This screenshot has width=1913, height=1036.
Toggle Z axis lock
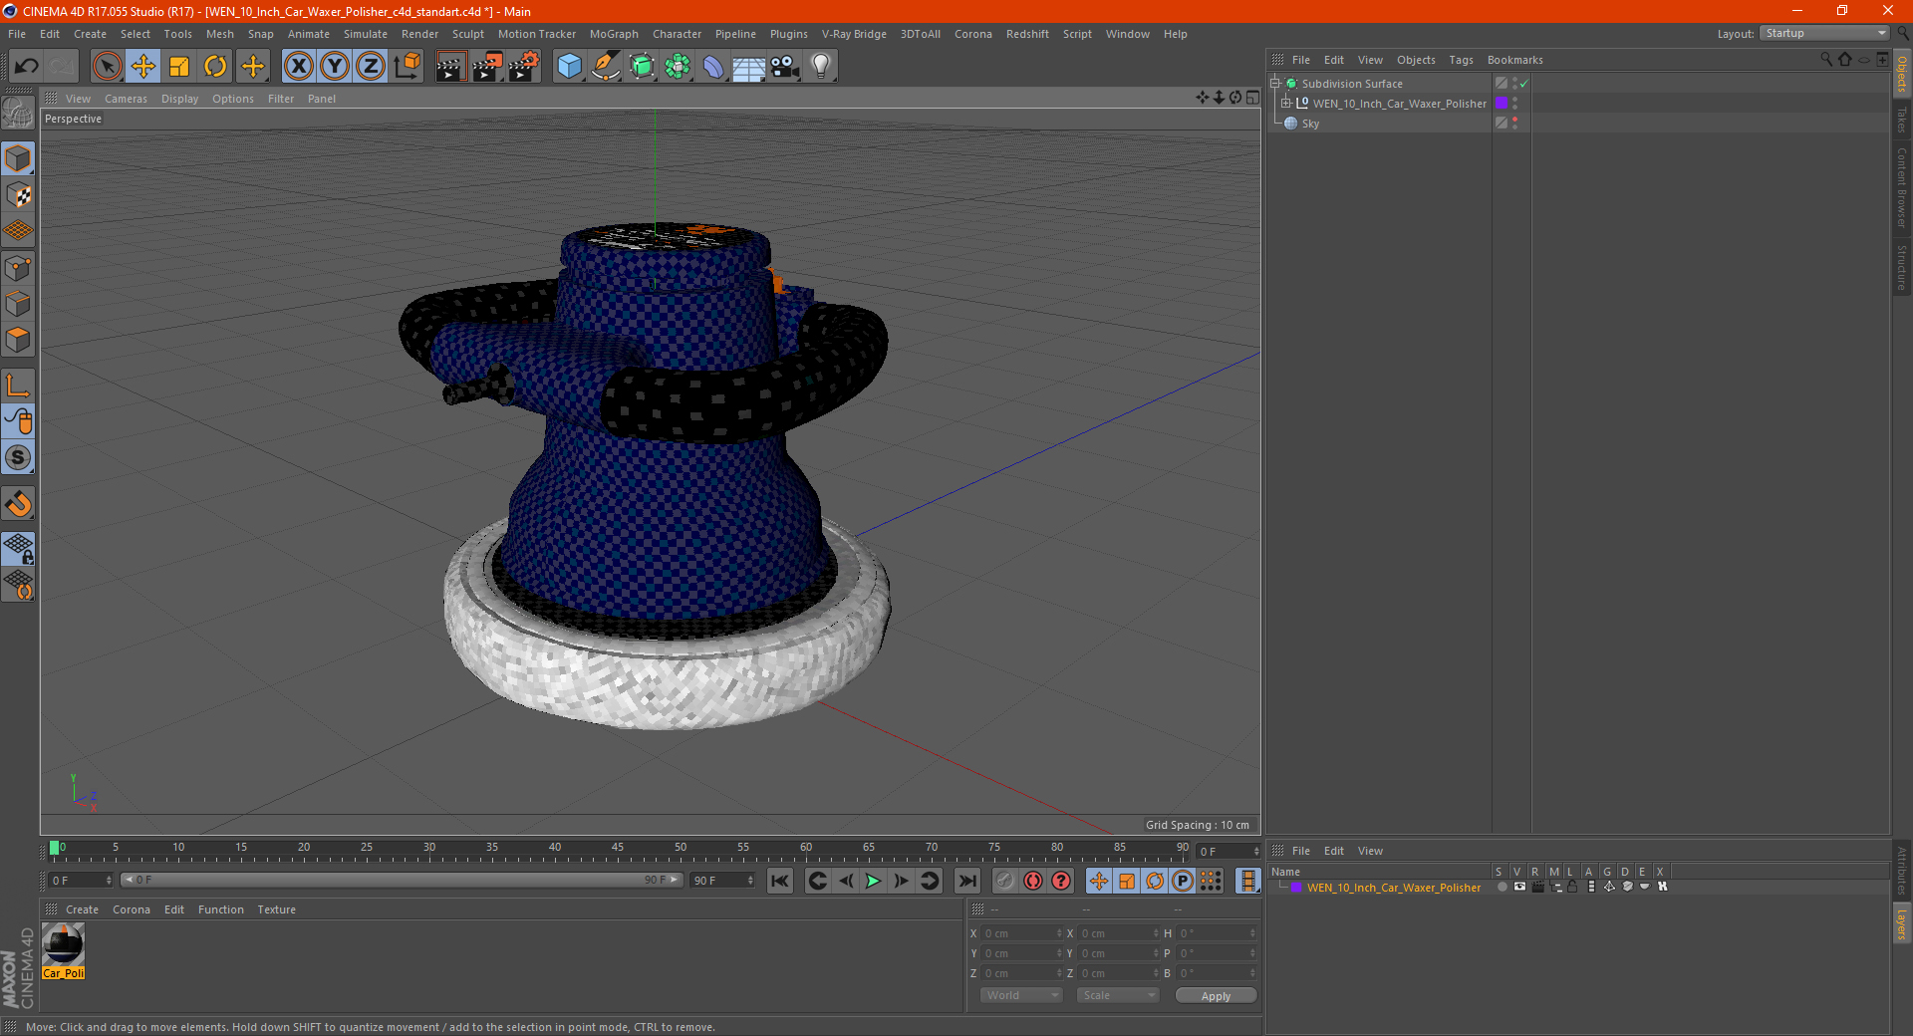pos(371,67)
